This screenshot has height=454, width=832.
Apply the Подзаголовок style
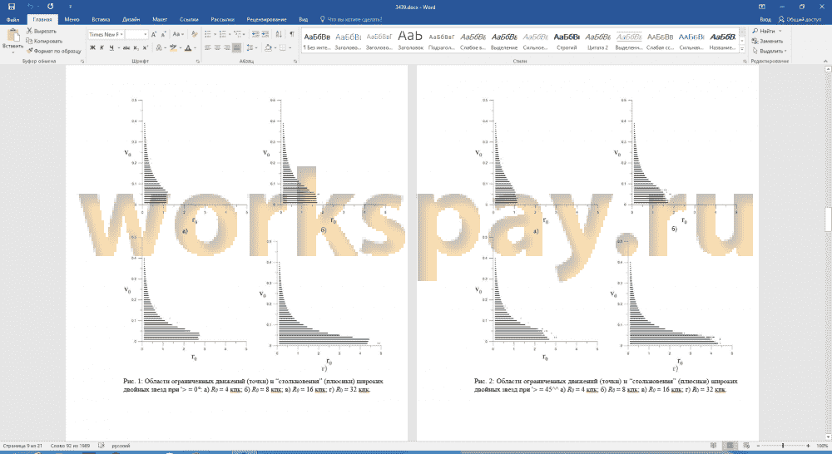point(442,41)
